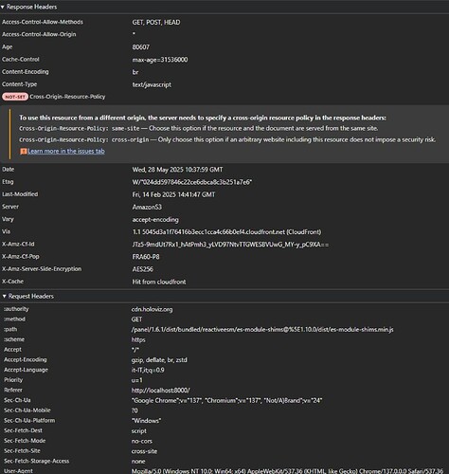Click the Access-Control-Allow-Methods header name
This screenshot has height=474, width=449.
43,22
